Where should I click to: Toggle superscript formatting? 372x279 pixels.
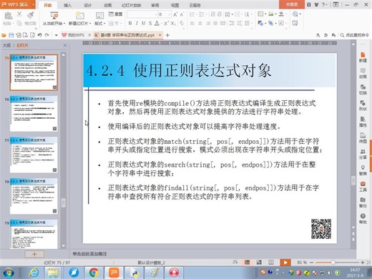(166, 23)
